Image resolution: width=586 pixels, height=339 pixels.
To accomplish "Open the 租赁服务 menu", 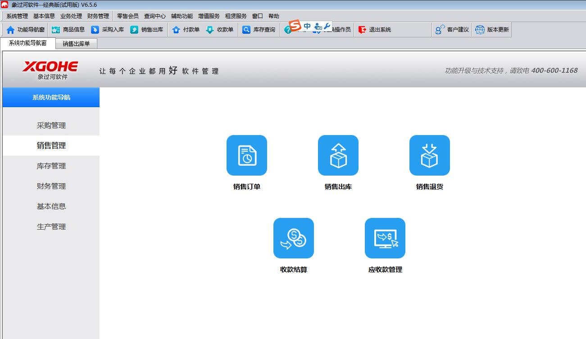I will pos(236,16).
